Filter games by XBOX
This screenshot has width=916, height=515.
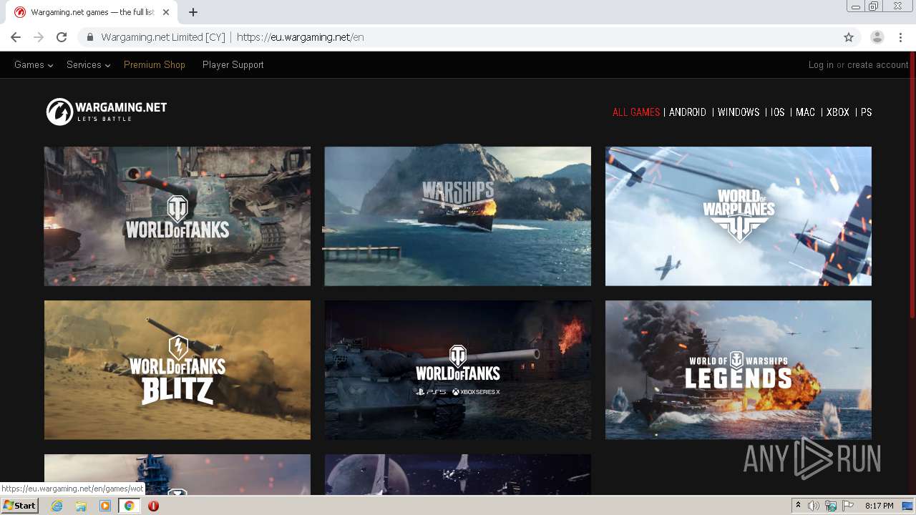coord(838,112)
